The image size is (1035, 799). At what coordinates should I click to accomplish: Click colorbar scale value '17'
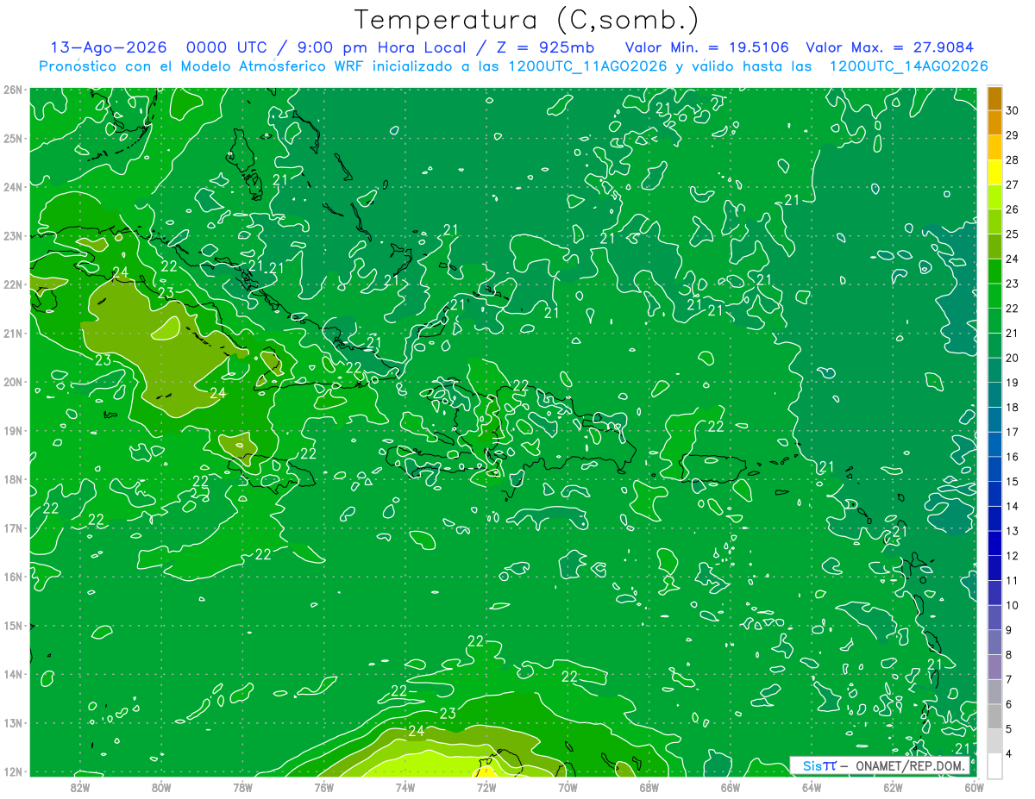tap(1012, 432)
